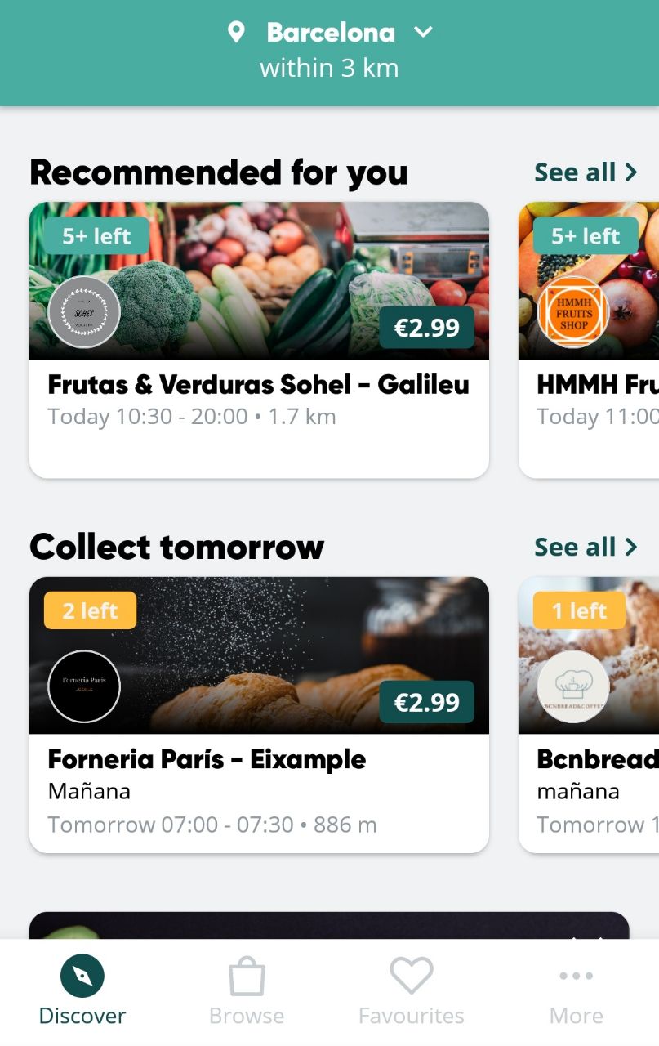Viewport: 659px width, 1046px height.
Task: Open the Discover compass icon
Action: [x=82, y=976]
